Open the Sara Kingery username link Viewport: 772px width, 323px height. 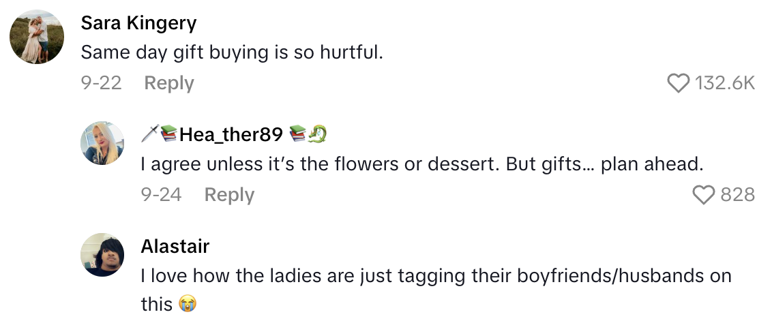(x=138, y=23)
